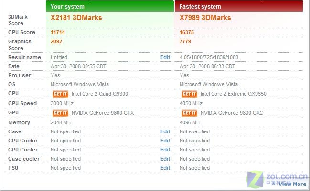Click GET IT badge beside Core 2 Quad Q9300
Image resolution: width=310 pixels, height=191 pixels.
click(x=60, y=94)
